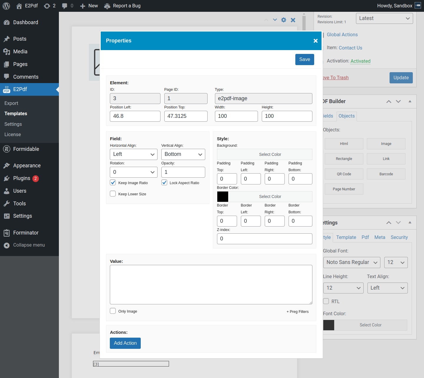Switch to the Security settings tab
Viewport: 424px width, 378px height.
(x=399, y=237)
